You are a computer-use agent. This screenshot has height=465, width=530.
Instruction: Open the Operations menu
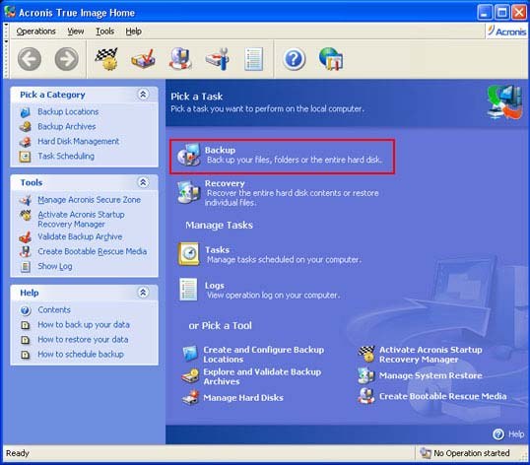[x=35, y=32]
